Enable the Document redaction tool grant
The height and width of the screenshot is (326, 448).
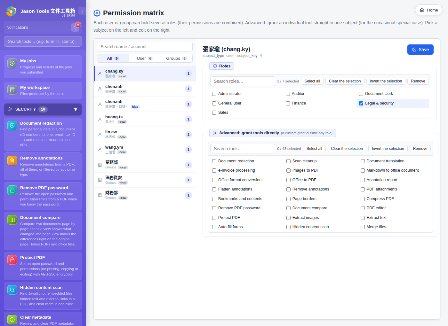214,161
